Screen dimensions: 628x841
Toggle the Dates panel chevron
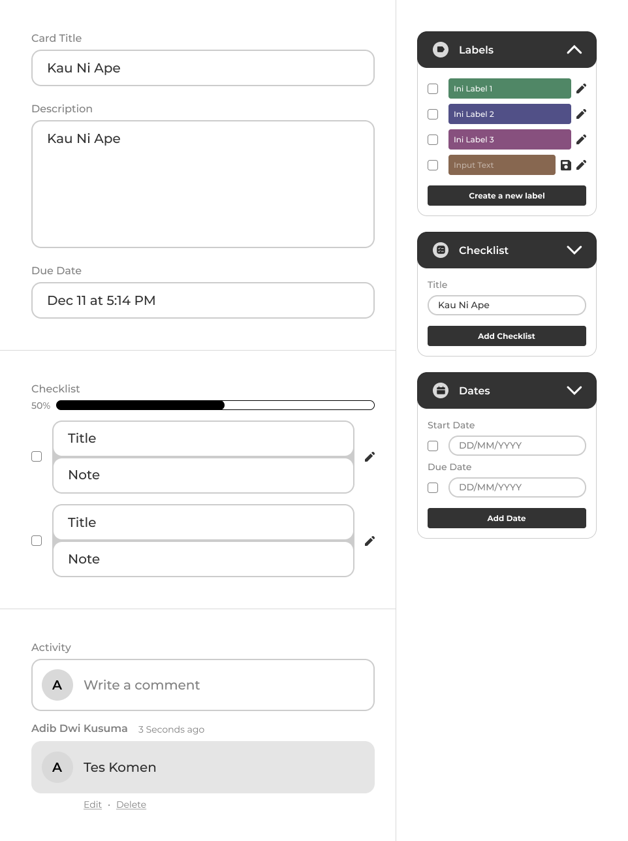pyautogui.click(x=574, y=390)
